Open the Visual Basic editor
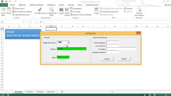171x96 pixels. pyautogui.click(x=3, y=12)
